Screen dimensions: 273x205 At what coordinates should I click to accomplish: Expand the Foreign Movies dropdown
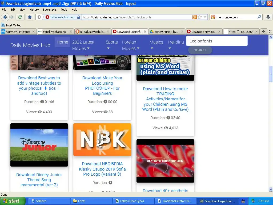(131, 45)
